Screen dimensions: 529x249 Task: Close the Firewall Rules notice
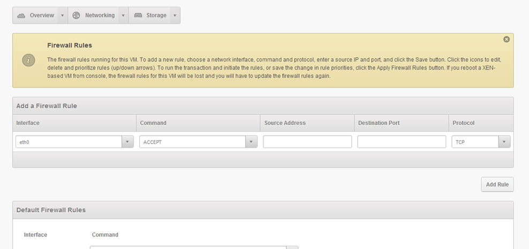pos(507,40)
